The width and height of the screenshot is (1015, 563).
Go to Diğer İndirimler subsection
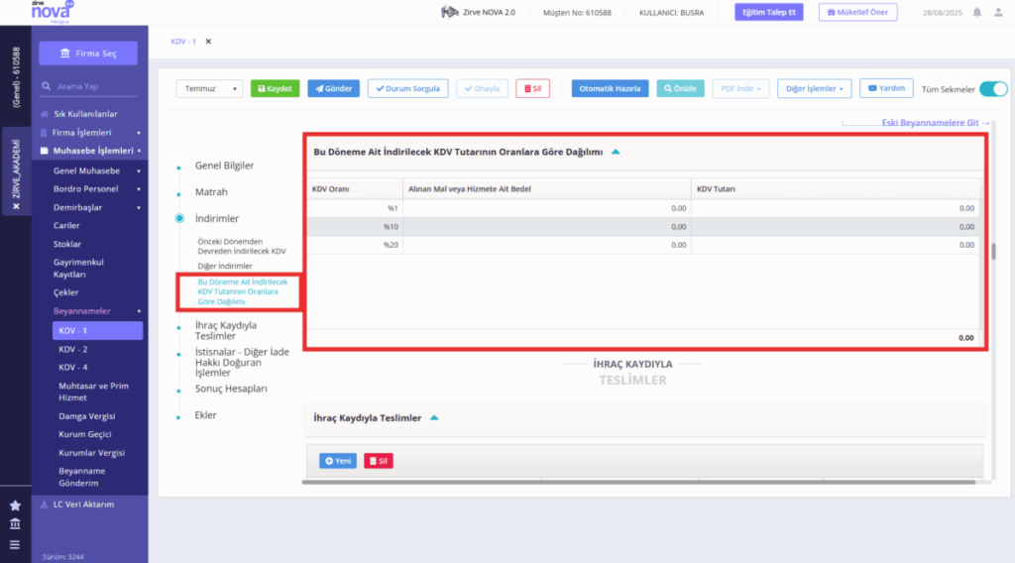tap(225, 266)
